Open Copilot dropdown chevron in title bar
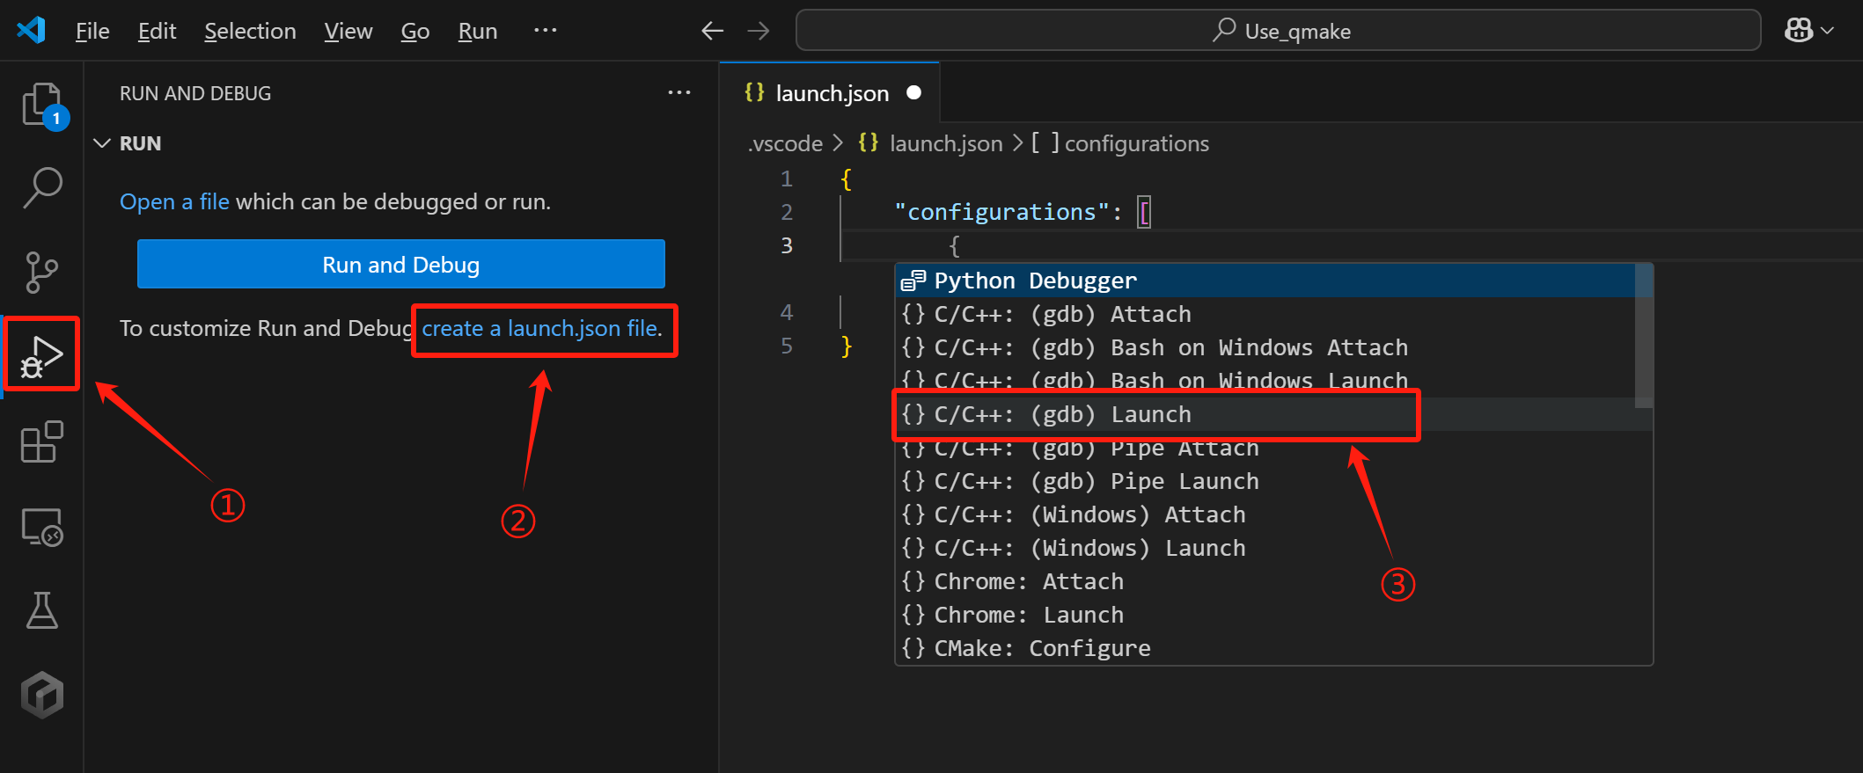The width and height of the screenshot is (1863, 773). 1828,31
